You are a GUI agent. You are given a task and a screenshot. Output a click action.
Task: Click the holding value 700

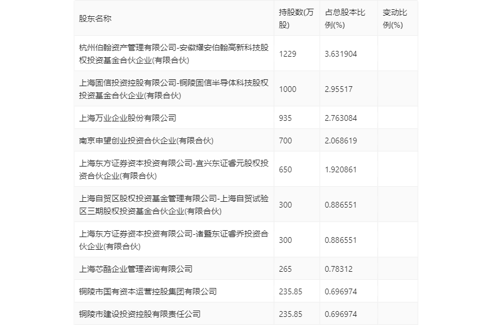click(285, 141)
